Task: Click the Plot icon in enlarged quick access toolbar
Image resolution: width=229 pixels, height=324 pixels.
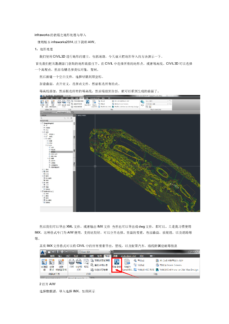Action: (62, 252)
